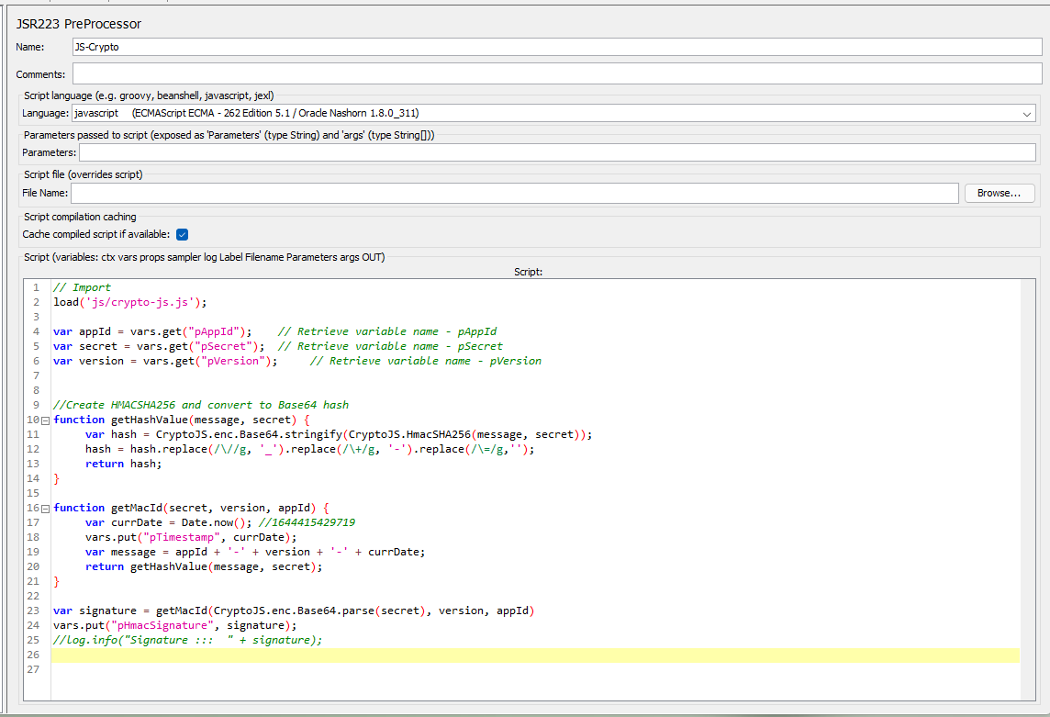Click the Parameters input field
This screenshot has width=1050, height=717.
557,152
